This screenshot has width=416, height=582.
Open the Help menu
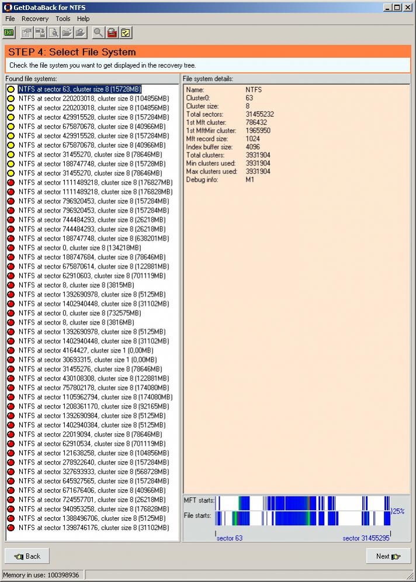[x=83, y=19]
